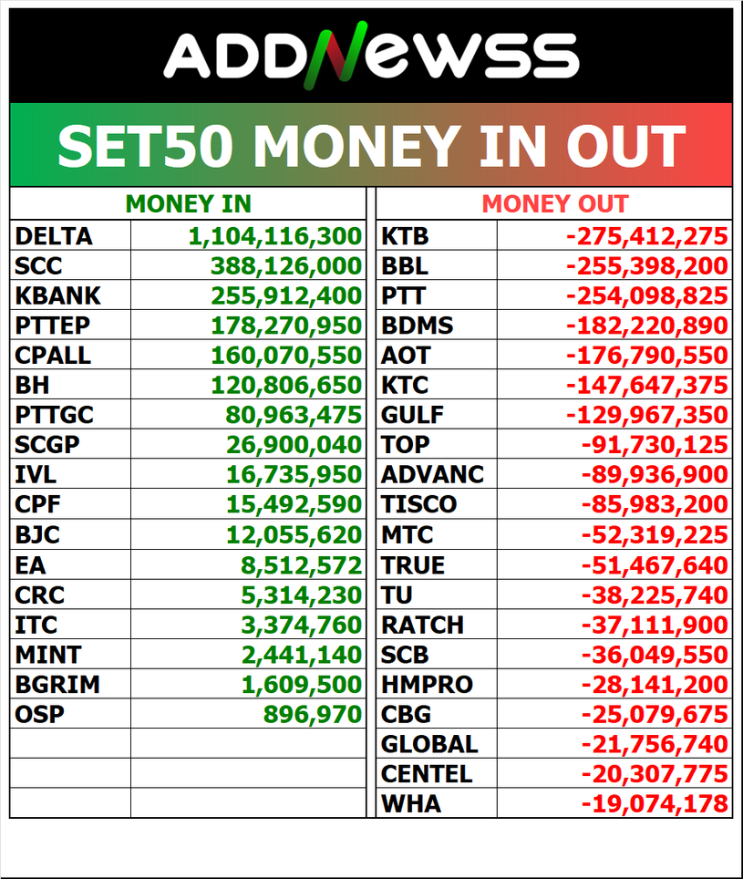
Task: Click ADVANC's -89,936,900 value
Action: (x=655, y=474)
